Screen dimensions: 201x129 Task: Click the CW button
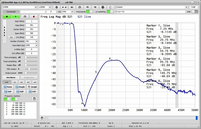coord(11,37)
